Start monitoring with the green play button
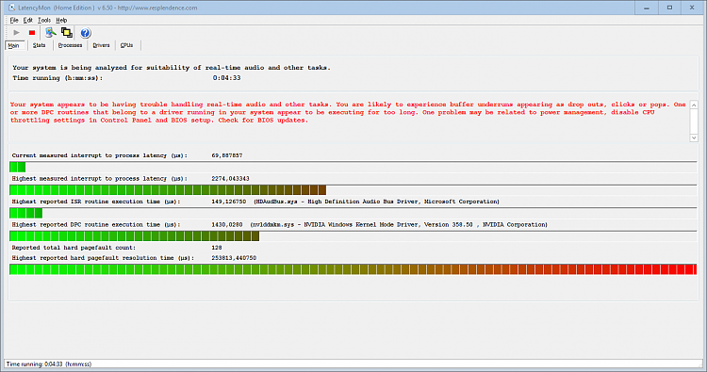Screen dimensions: 707x372 (17, 32)
